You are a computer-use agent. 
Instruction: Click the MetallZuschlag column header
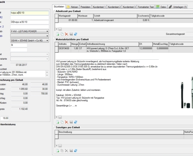point(161,44)
